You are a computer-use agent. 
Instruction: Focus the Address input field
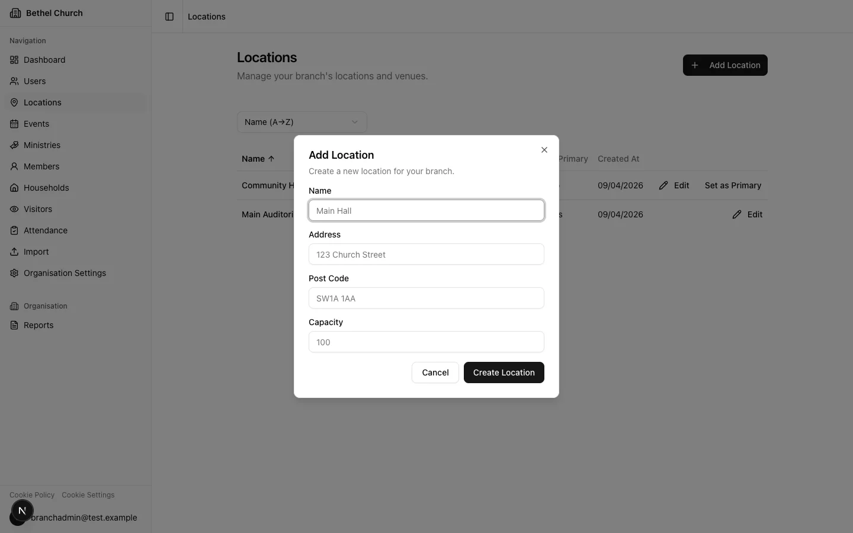426,254
